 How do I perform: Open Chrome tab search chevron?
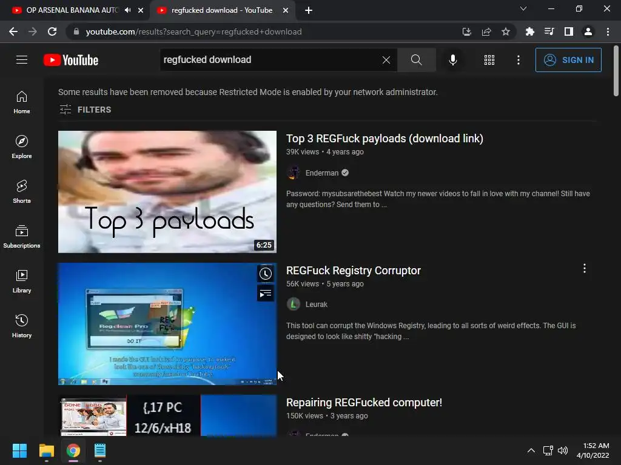(x=523, y=8)
